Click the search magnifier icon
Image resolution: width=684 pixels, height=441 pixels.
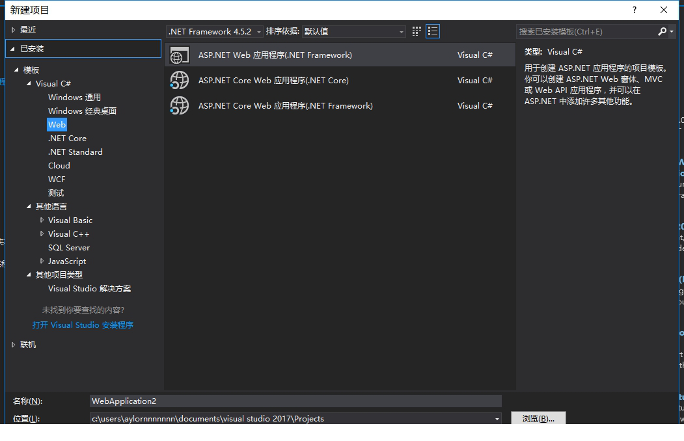662,31
